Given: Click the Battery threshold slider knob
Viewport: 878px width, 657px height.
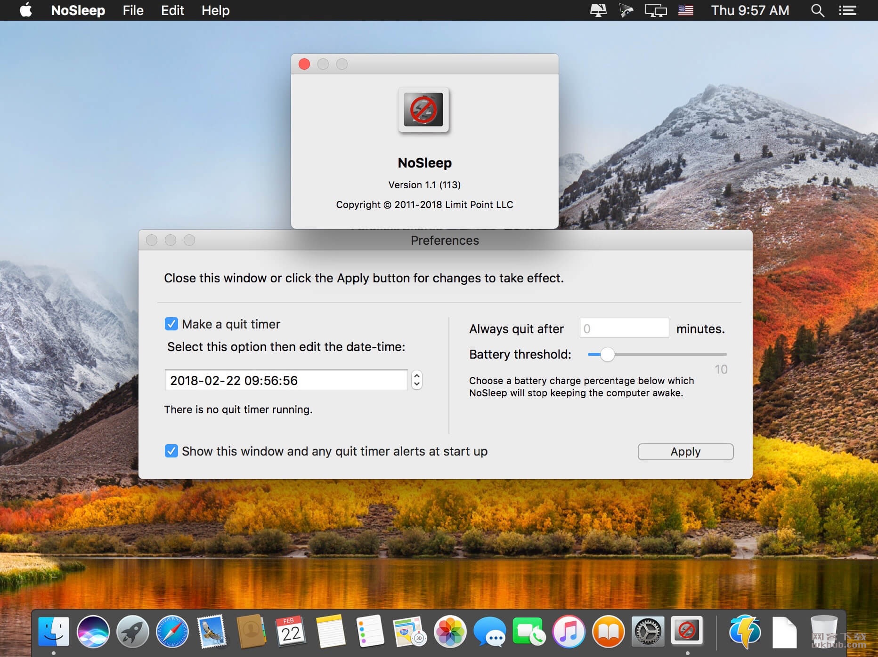Looking at the screenshot, I should 607,354.
